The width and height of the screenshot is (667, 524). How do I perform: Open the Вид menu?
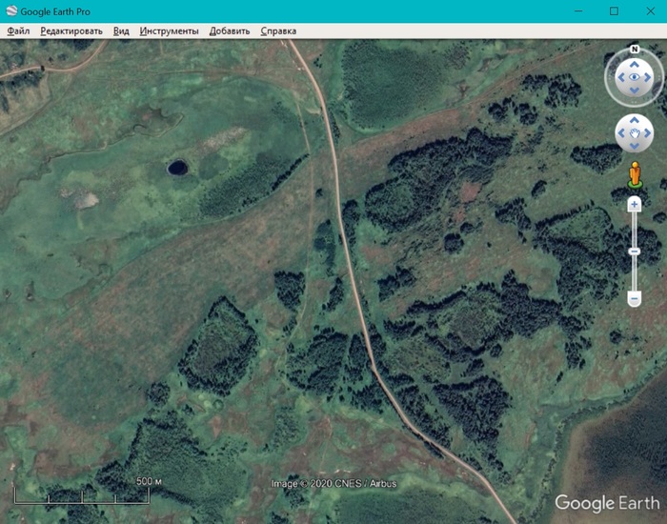(121, 31)
